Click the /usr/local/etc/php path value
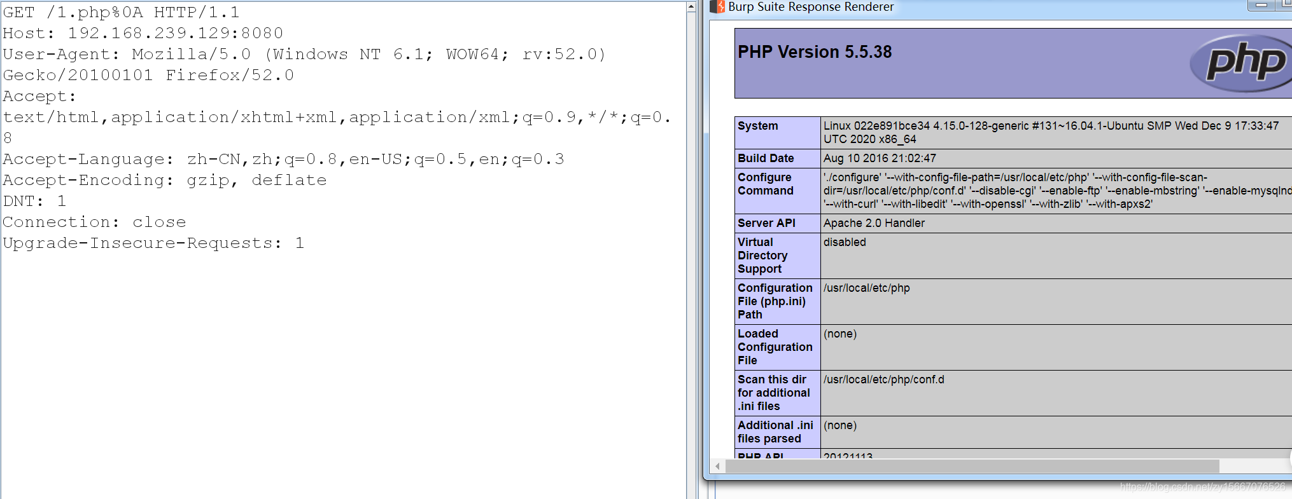The width and height of the screenshot is (1292, 499). pyautogui.click(x=867, y=288)
